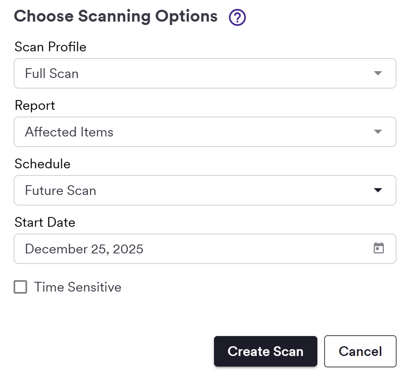Click the 'Start Date' field label

pyautogui.click(x=45, y=222)
